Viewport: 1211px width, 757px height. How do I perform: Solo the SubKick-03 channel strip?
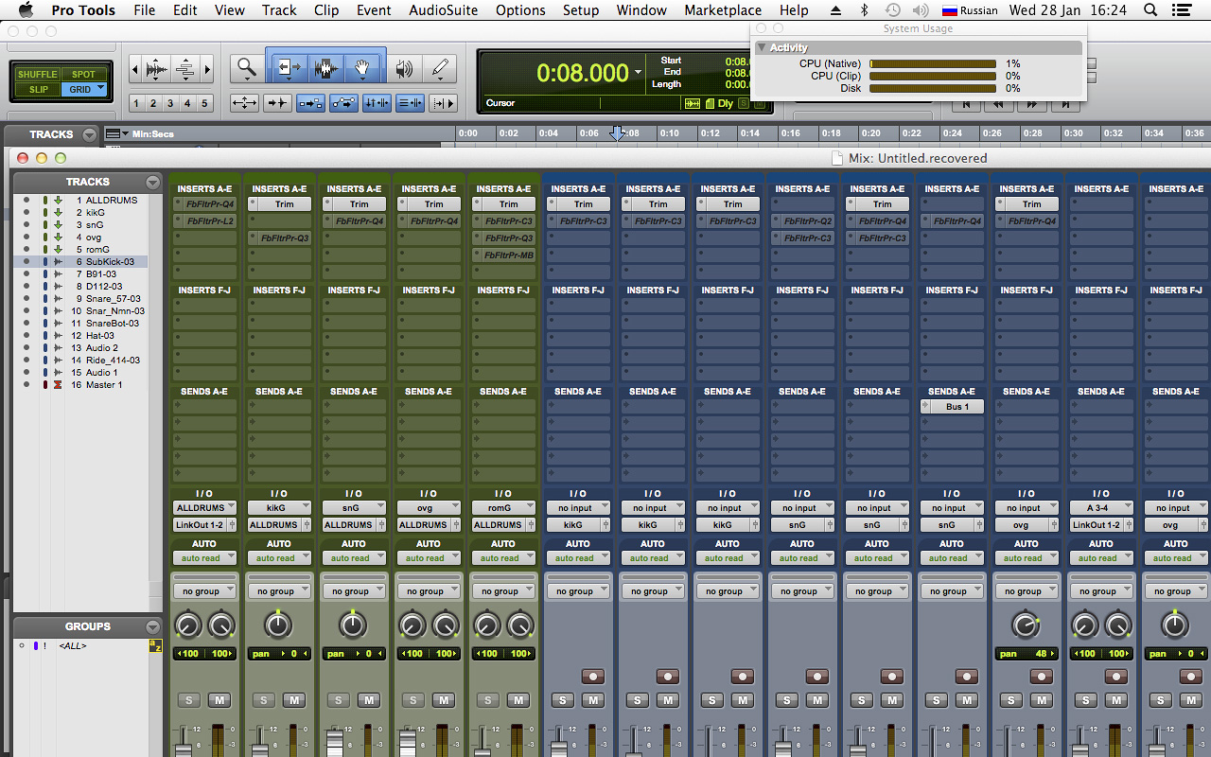tap(562, 700)
